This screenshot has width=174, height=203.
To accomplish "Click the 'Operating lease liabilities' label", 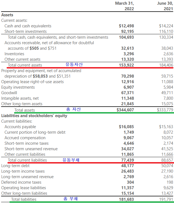I will point(23,188).
